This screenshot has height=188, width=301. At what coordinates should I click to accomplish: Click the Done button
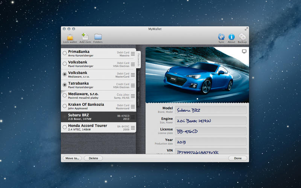point(238,158)
